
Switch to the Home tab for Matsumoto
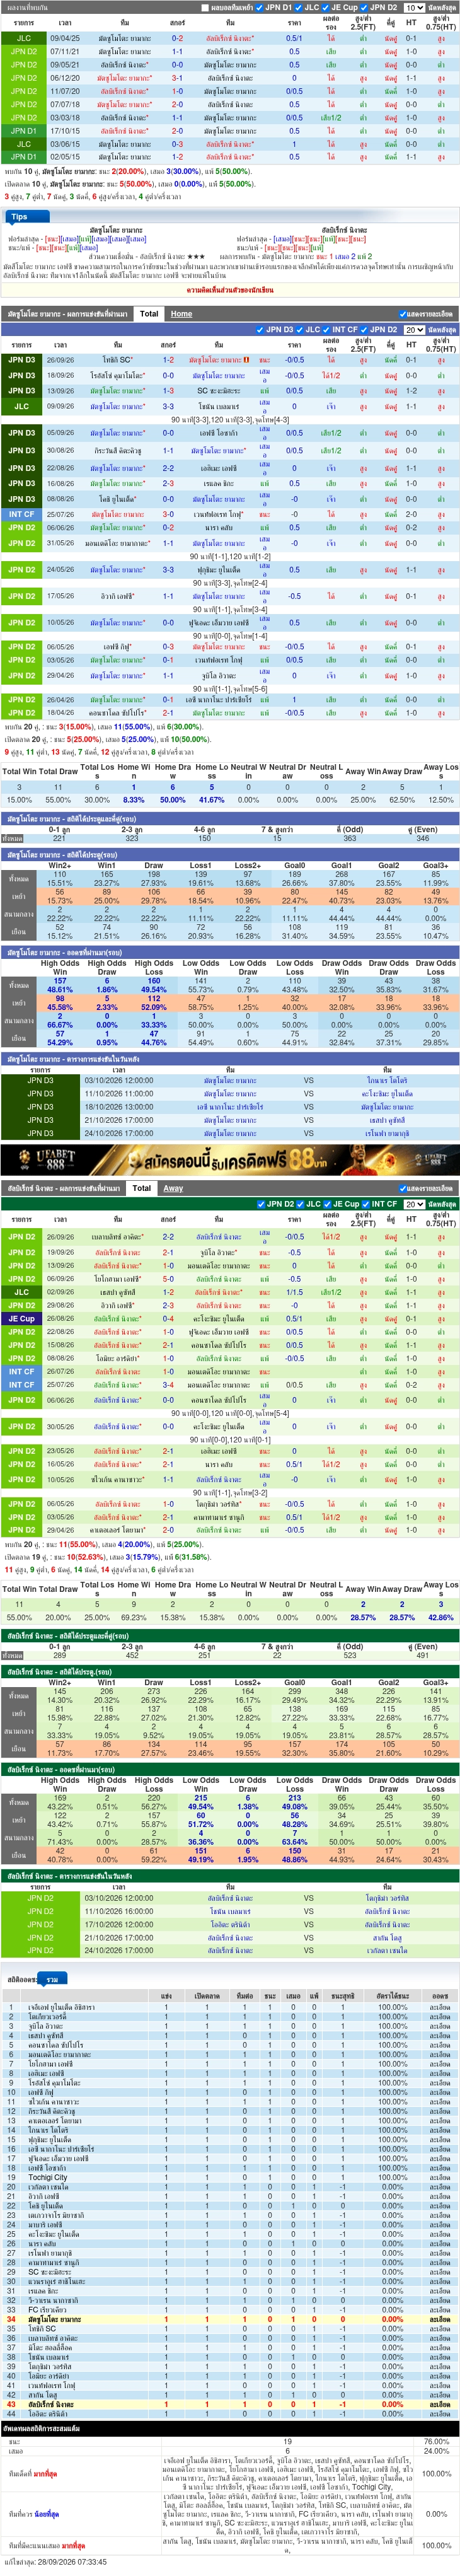tap(181, 314)
